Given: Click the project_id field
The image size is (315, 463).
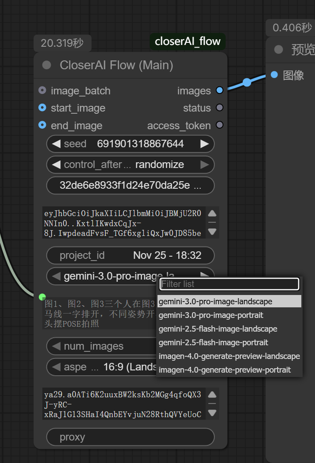Looking at the screenshot, I should coord(131,255).
